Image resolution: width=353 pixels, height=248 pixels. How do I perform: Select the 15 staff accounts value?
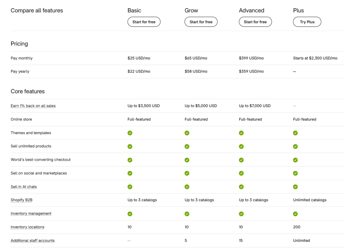pos(241,240)
